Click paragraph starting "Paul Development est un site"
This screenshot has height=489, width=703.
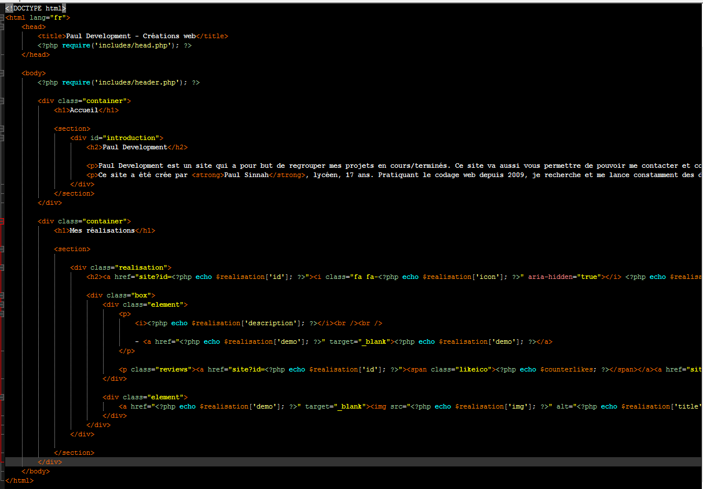[x=394, y=166]
